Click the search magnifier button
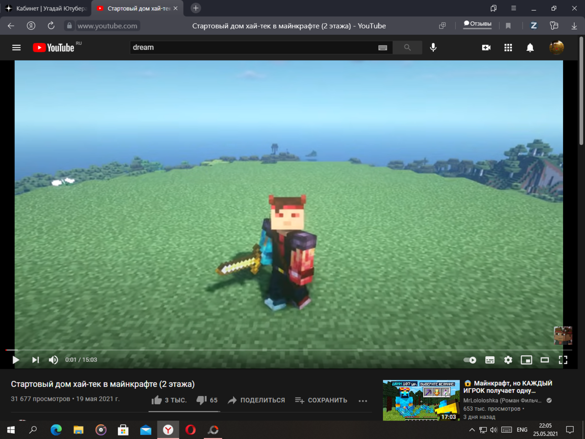The image size is (585, 439). click(x=408, y=47)
